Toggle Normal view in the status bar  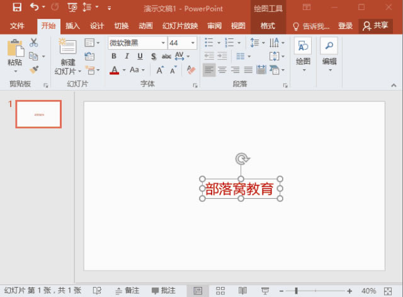point(198,291)
